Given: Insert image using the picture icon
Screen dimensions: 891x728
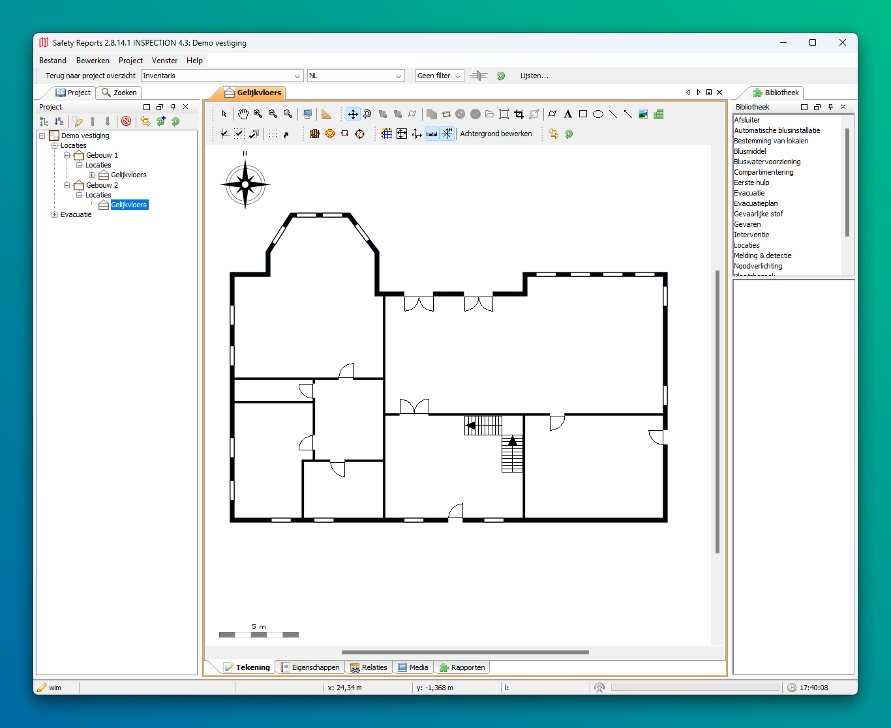Looking at the screenshot, I should click(x=643, y=114).
